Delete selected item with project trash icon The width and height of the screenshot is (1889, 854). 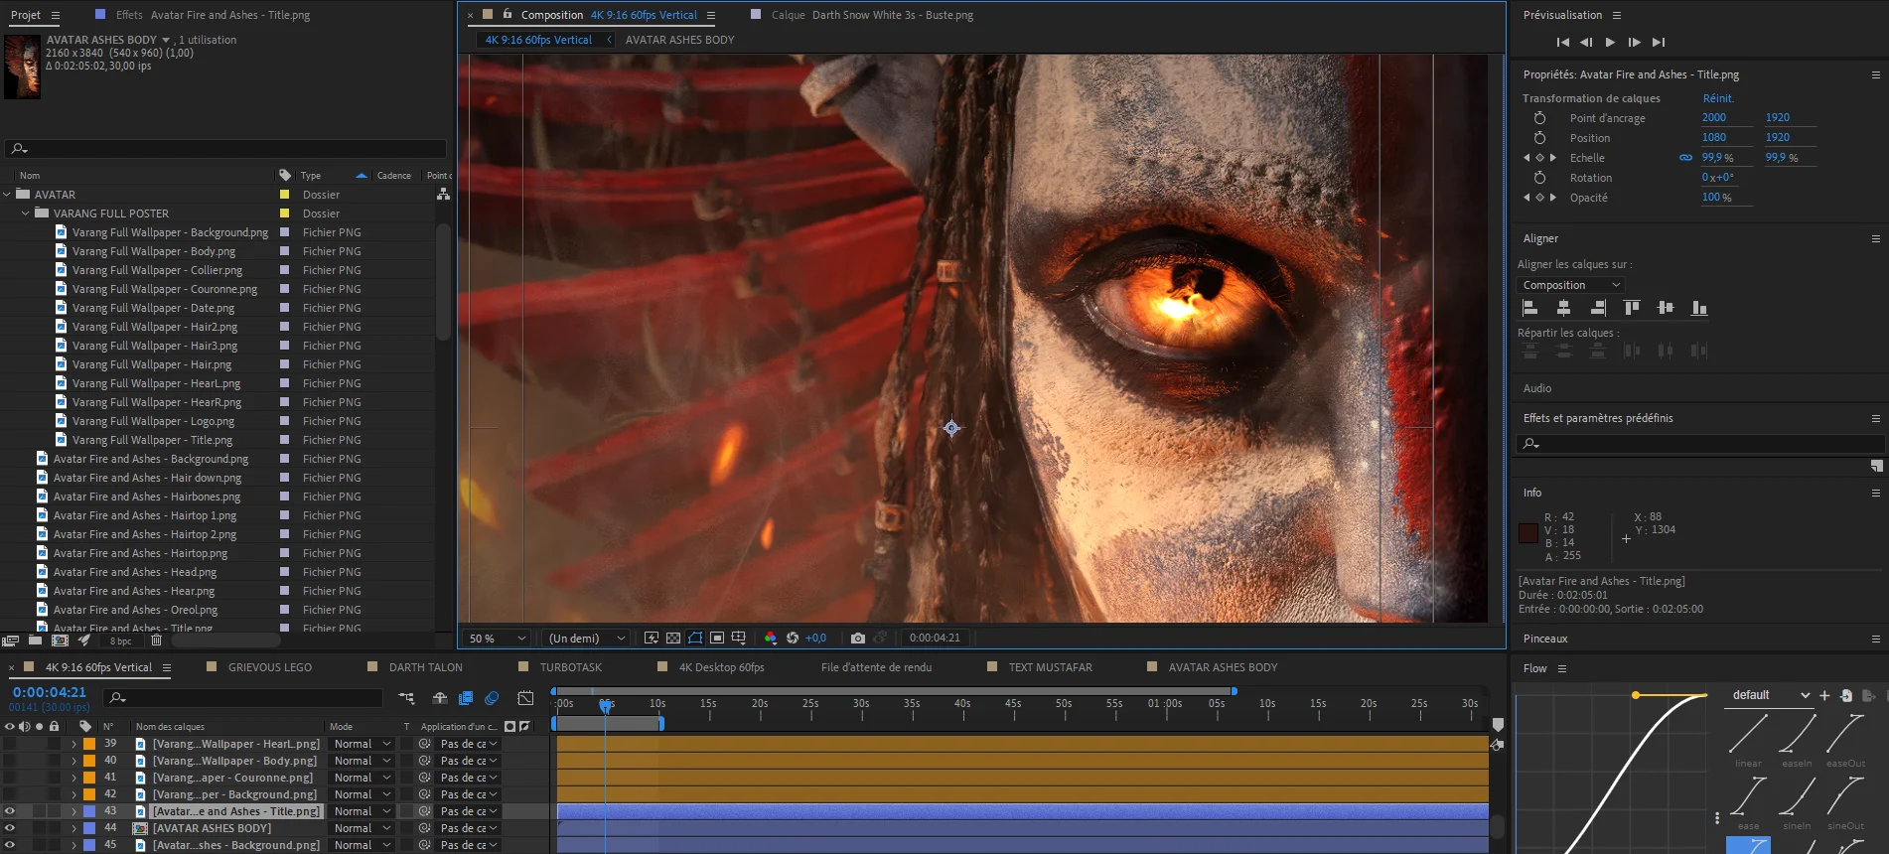click(x=156, y=640)
